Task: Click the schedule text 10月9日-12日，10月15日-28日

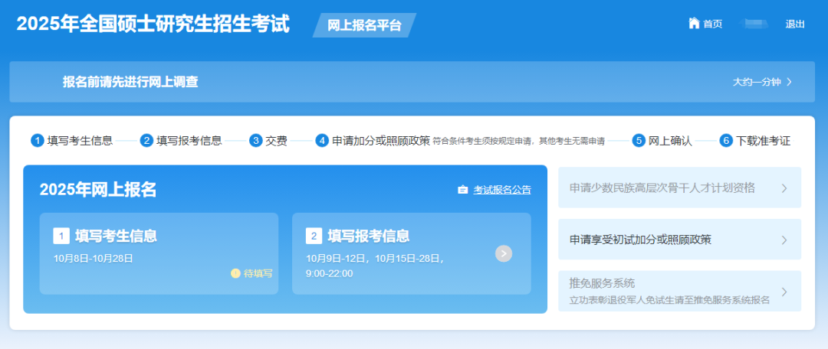Action: (x=376, y=259)
